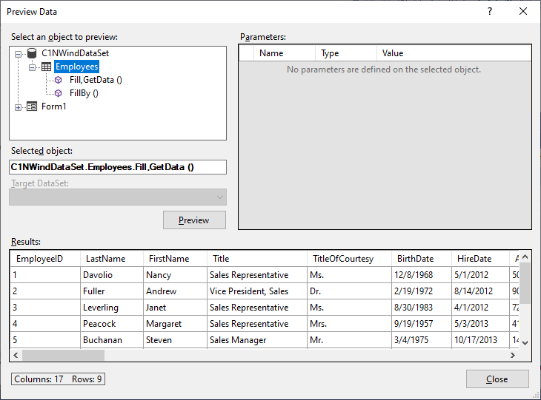Open the dialog help question mark

(x=489, y=12)
